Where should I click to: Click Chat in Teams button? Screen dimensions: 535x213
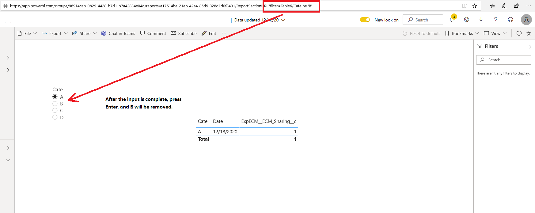(x=118, y=33)
